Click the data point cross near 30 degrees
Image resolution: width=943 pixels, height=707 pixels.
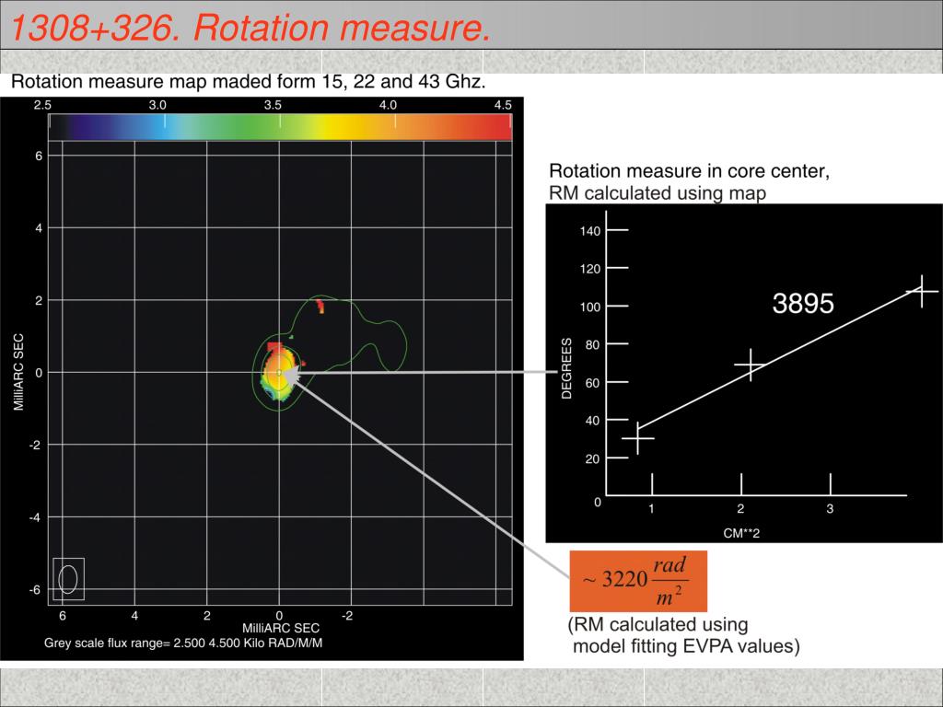click(637, 438)
